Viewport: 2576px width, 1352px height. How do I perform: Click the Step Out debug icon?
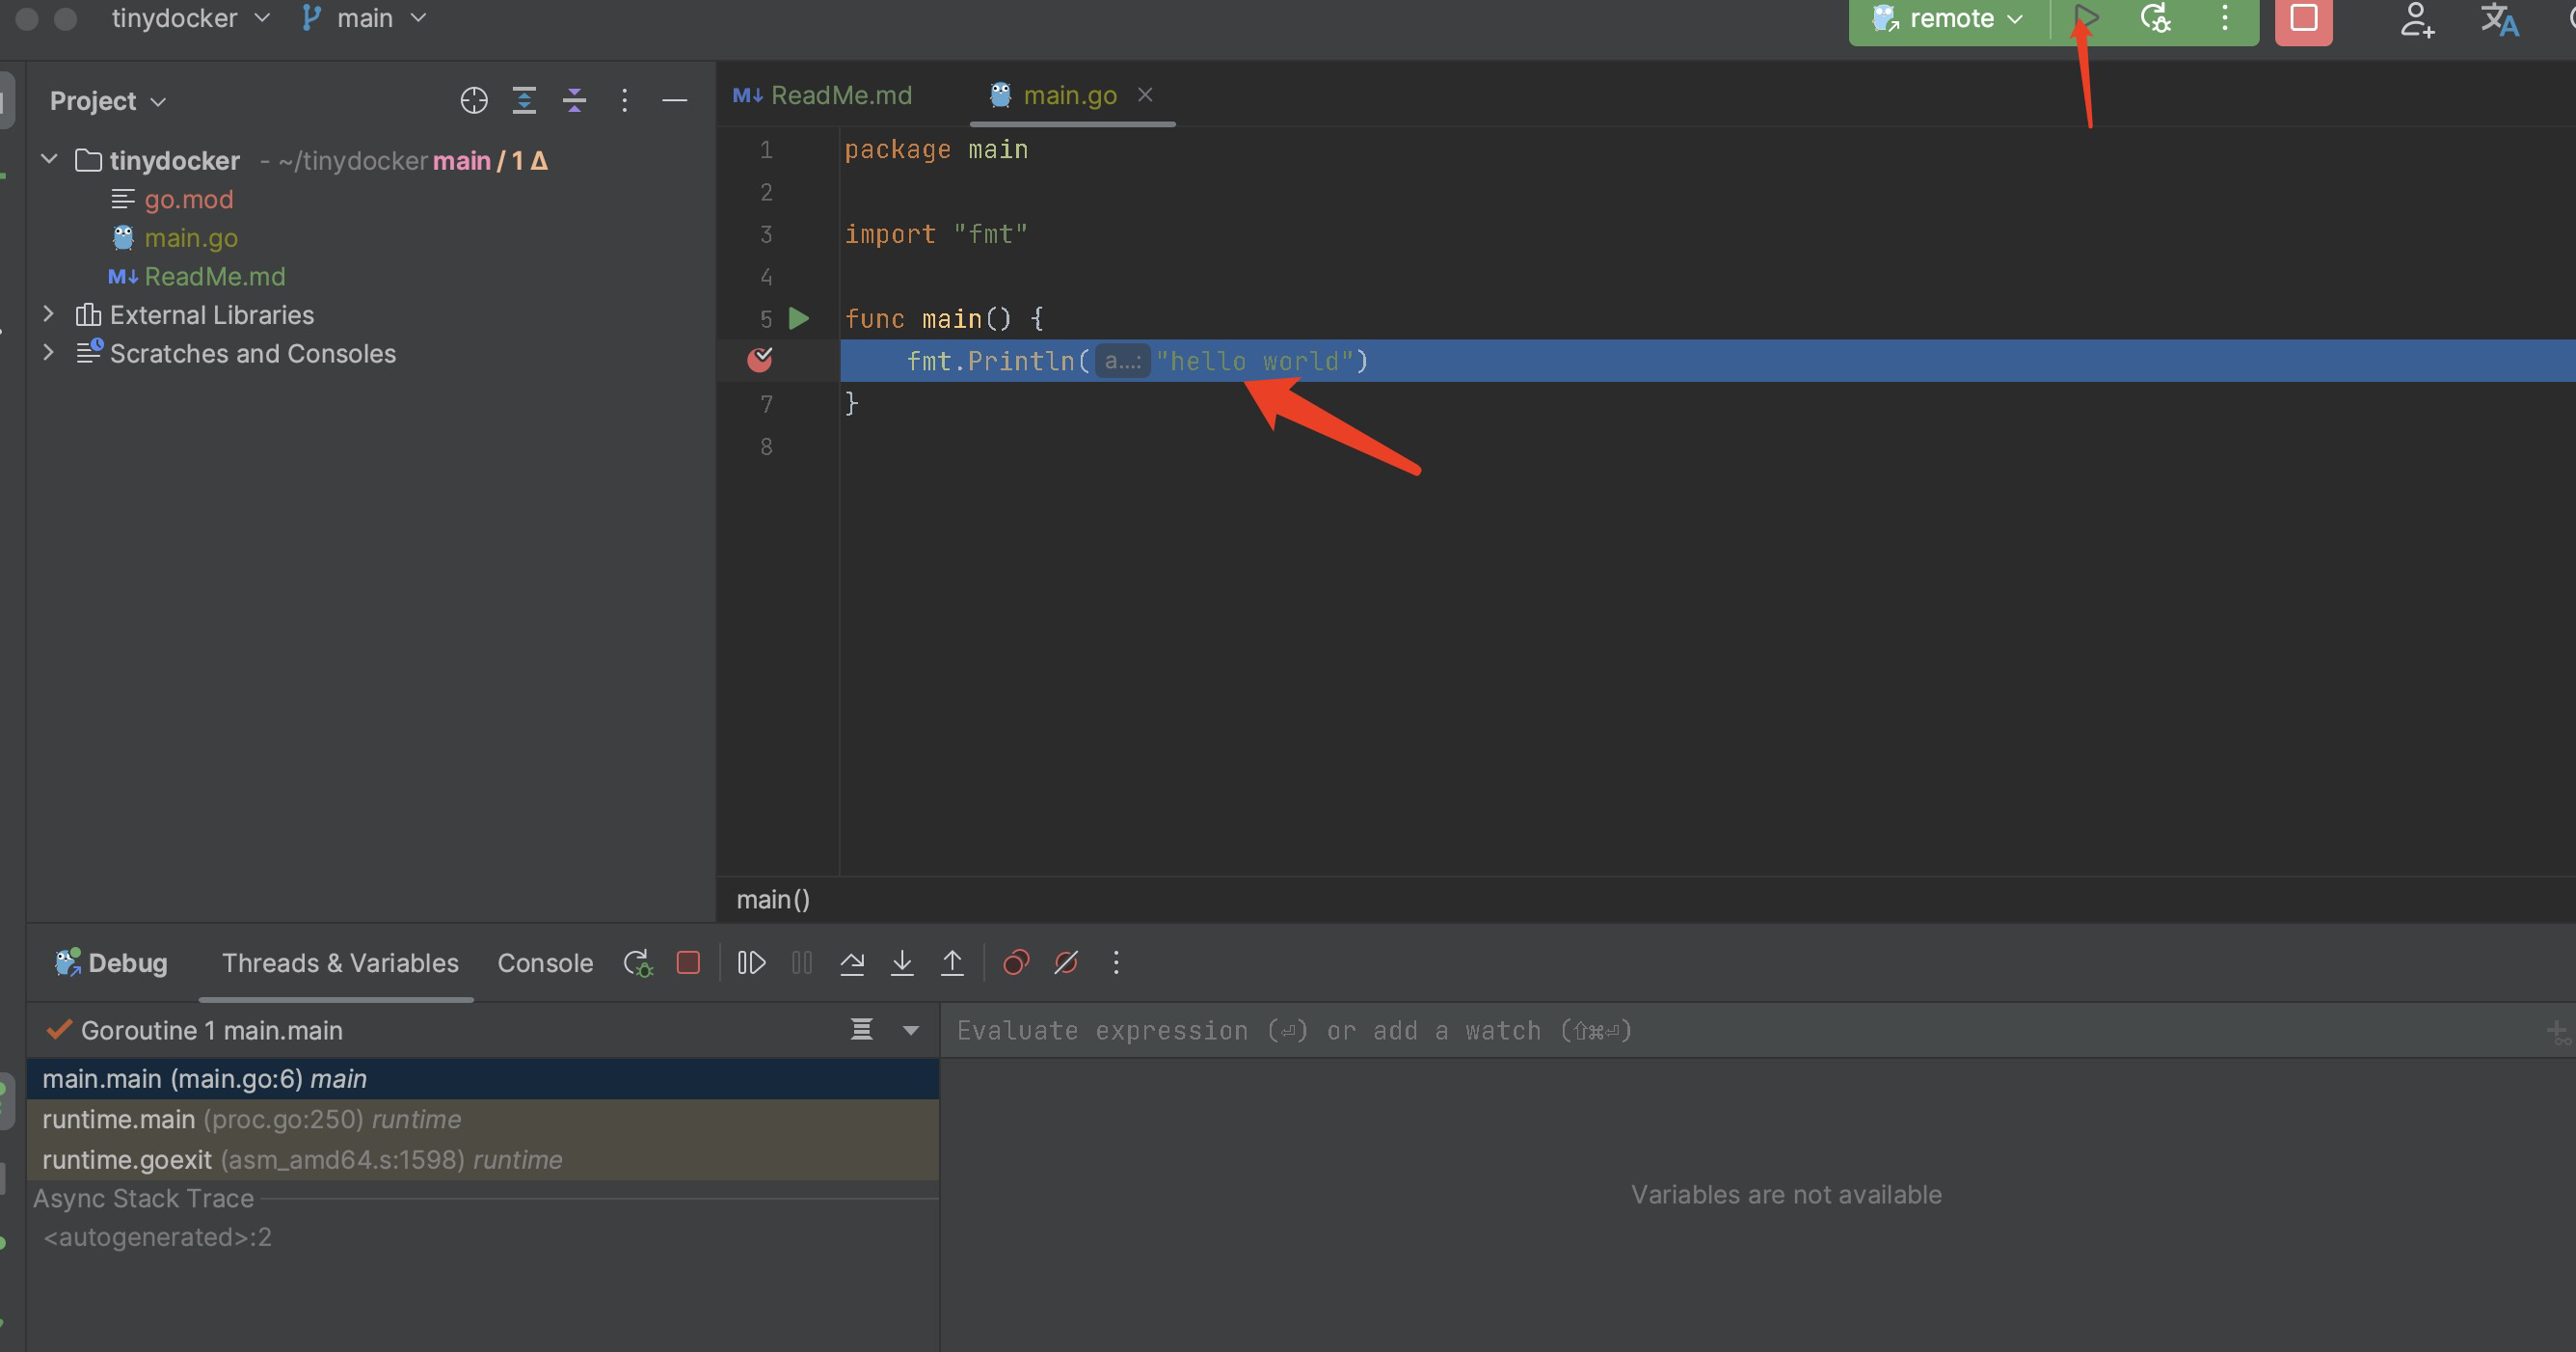[952, 962]
